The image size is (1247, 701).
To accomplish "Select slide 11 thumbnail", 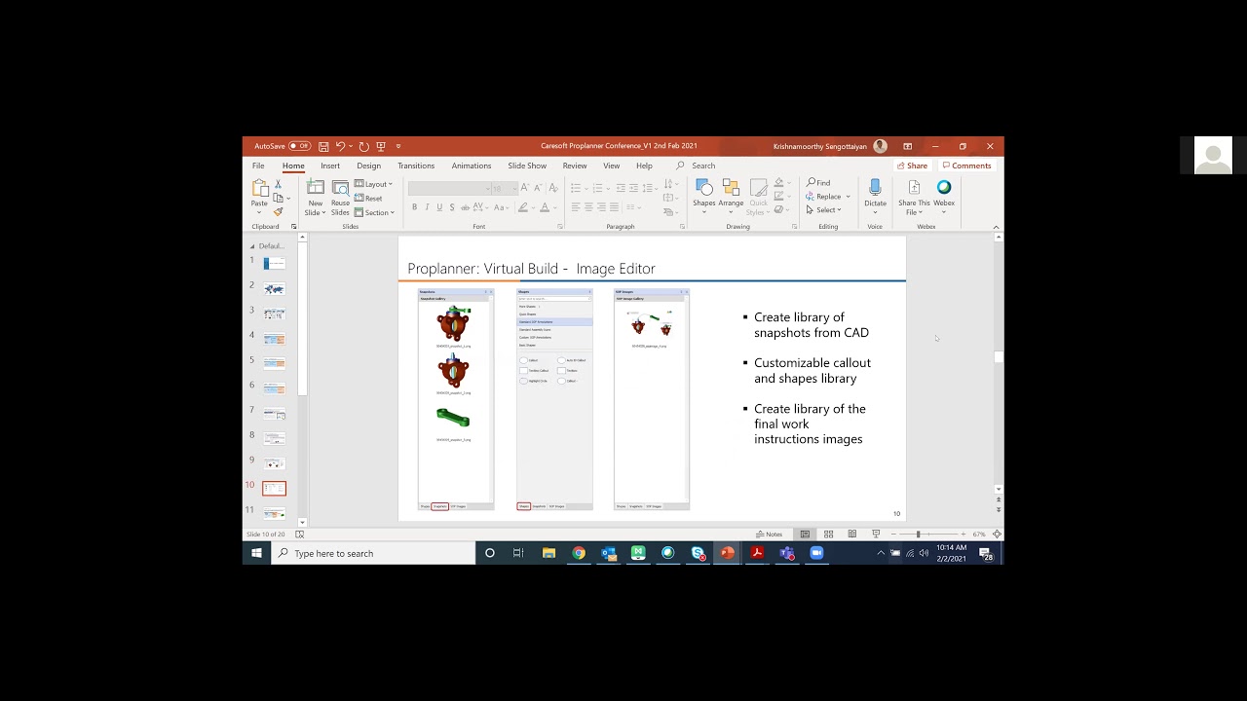I will (x=275, y=513).
